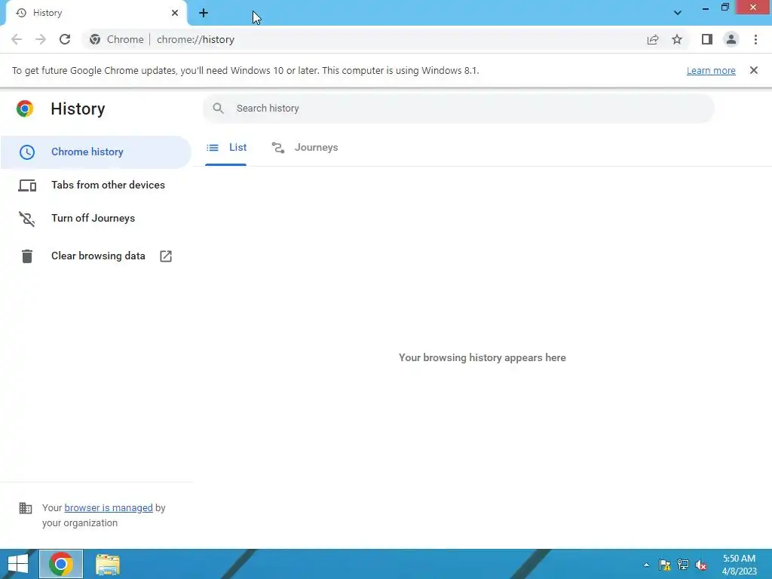Minimize the Chrome window
The height and width of the screenshot is (579, 772).
pyautogui.click(x=706, y=8)
